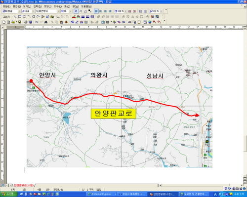Select the straight line drawing tool
Viewport: 247px width, 197px height.
click(x=15, y=16)
